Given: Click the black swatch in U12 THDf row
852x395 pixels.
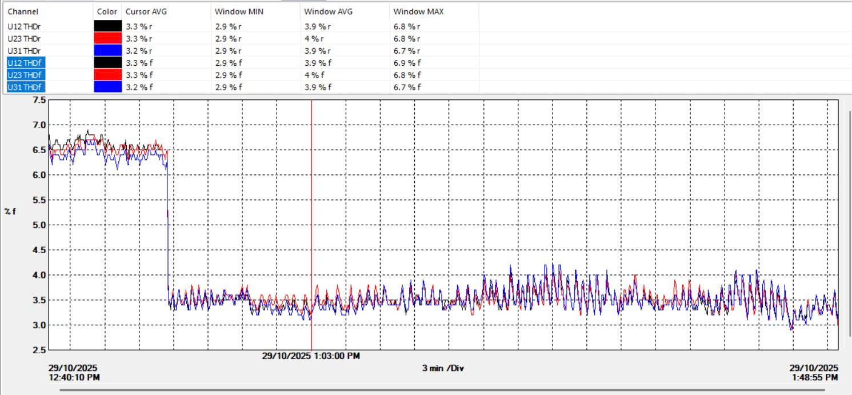Looking at the screenshot, I should pyautogui.click(x=107, y=63).
